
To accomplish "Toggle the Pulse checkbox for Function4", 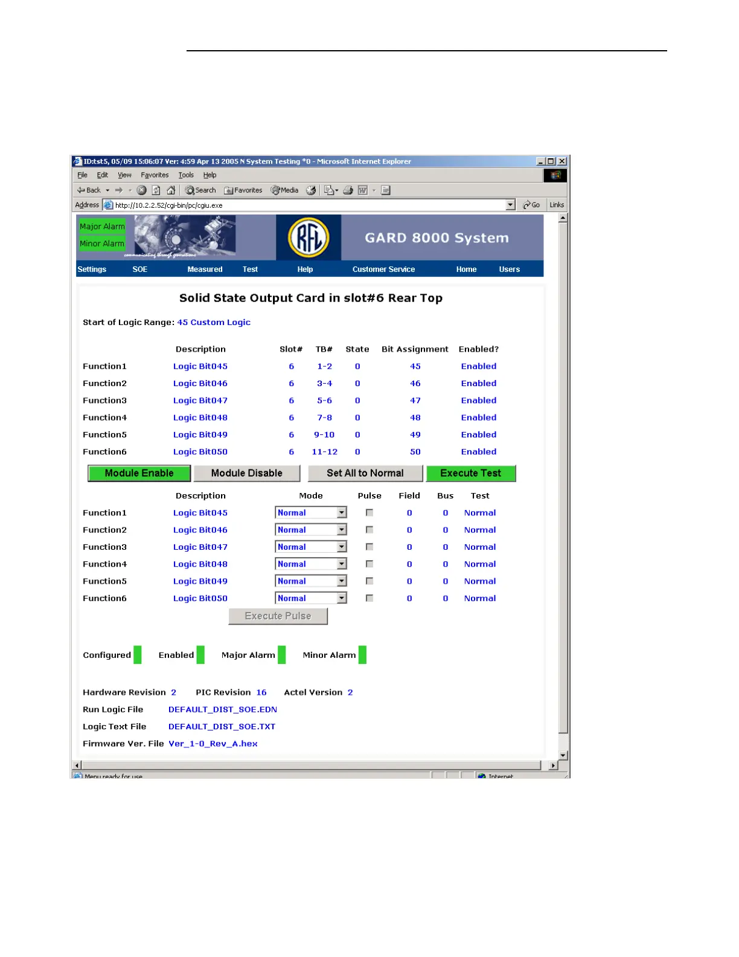I will (x=369, y=564).
